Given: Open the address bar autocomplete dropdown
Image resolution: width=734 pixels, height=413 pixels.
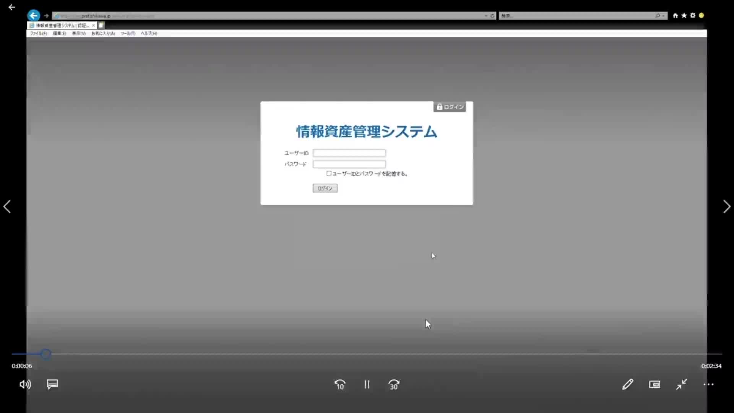Looking at the screenshot, I should 486,16.
